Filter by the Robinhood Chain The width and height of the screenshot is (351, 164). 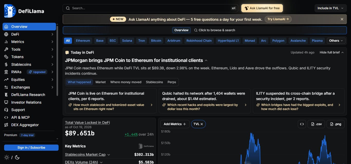pos(199,41)
